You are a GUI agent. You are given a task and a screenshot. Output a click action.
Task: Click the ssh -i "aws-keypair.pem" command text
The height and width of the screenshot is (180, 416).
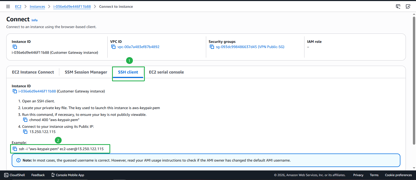point(61,149)
